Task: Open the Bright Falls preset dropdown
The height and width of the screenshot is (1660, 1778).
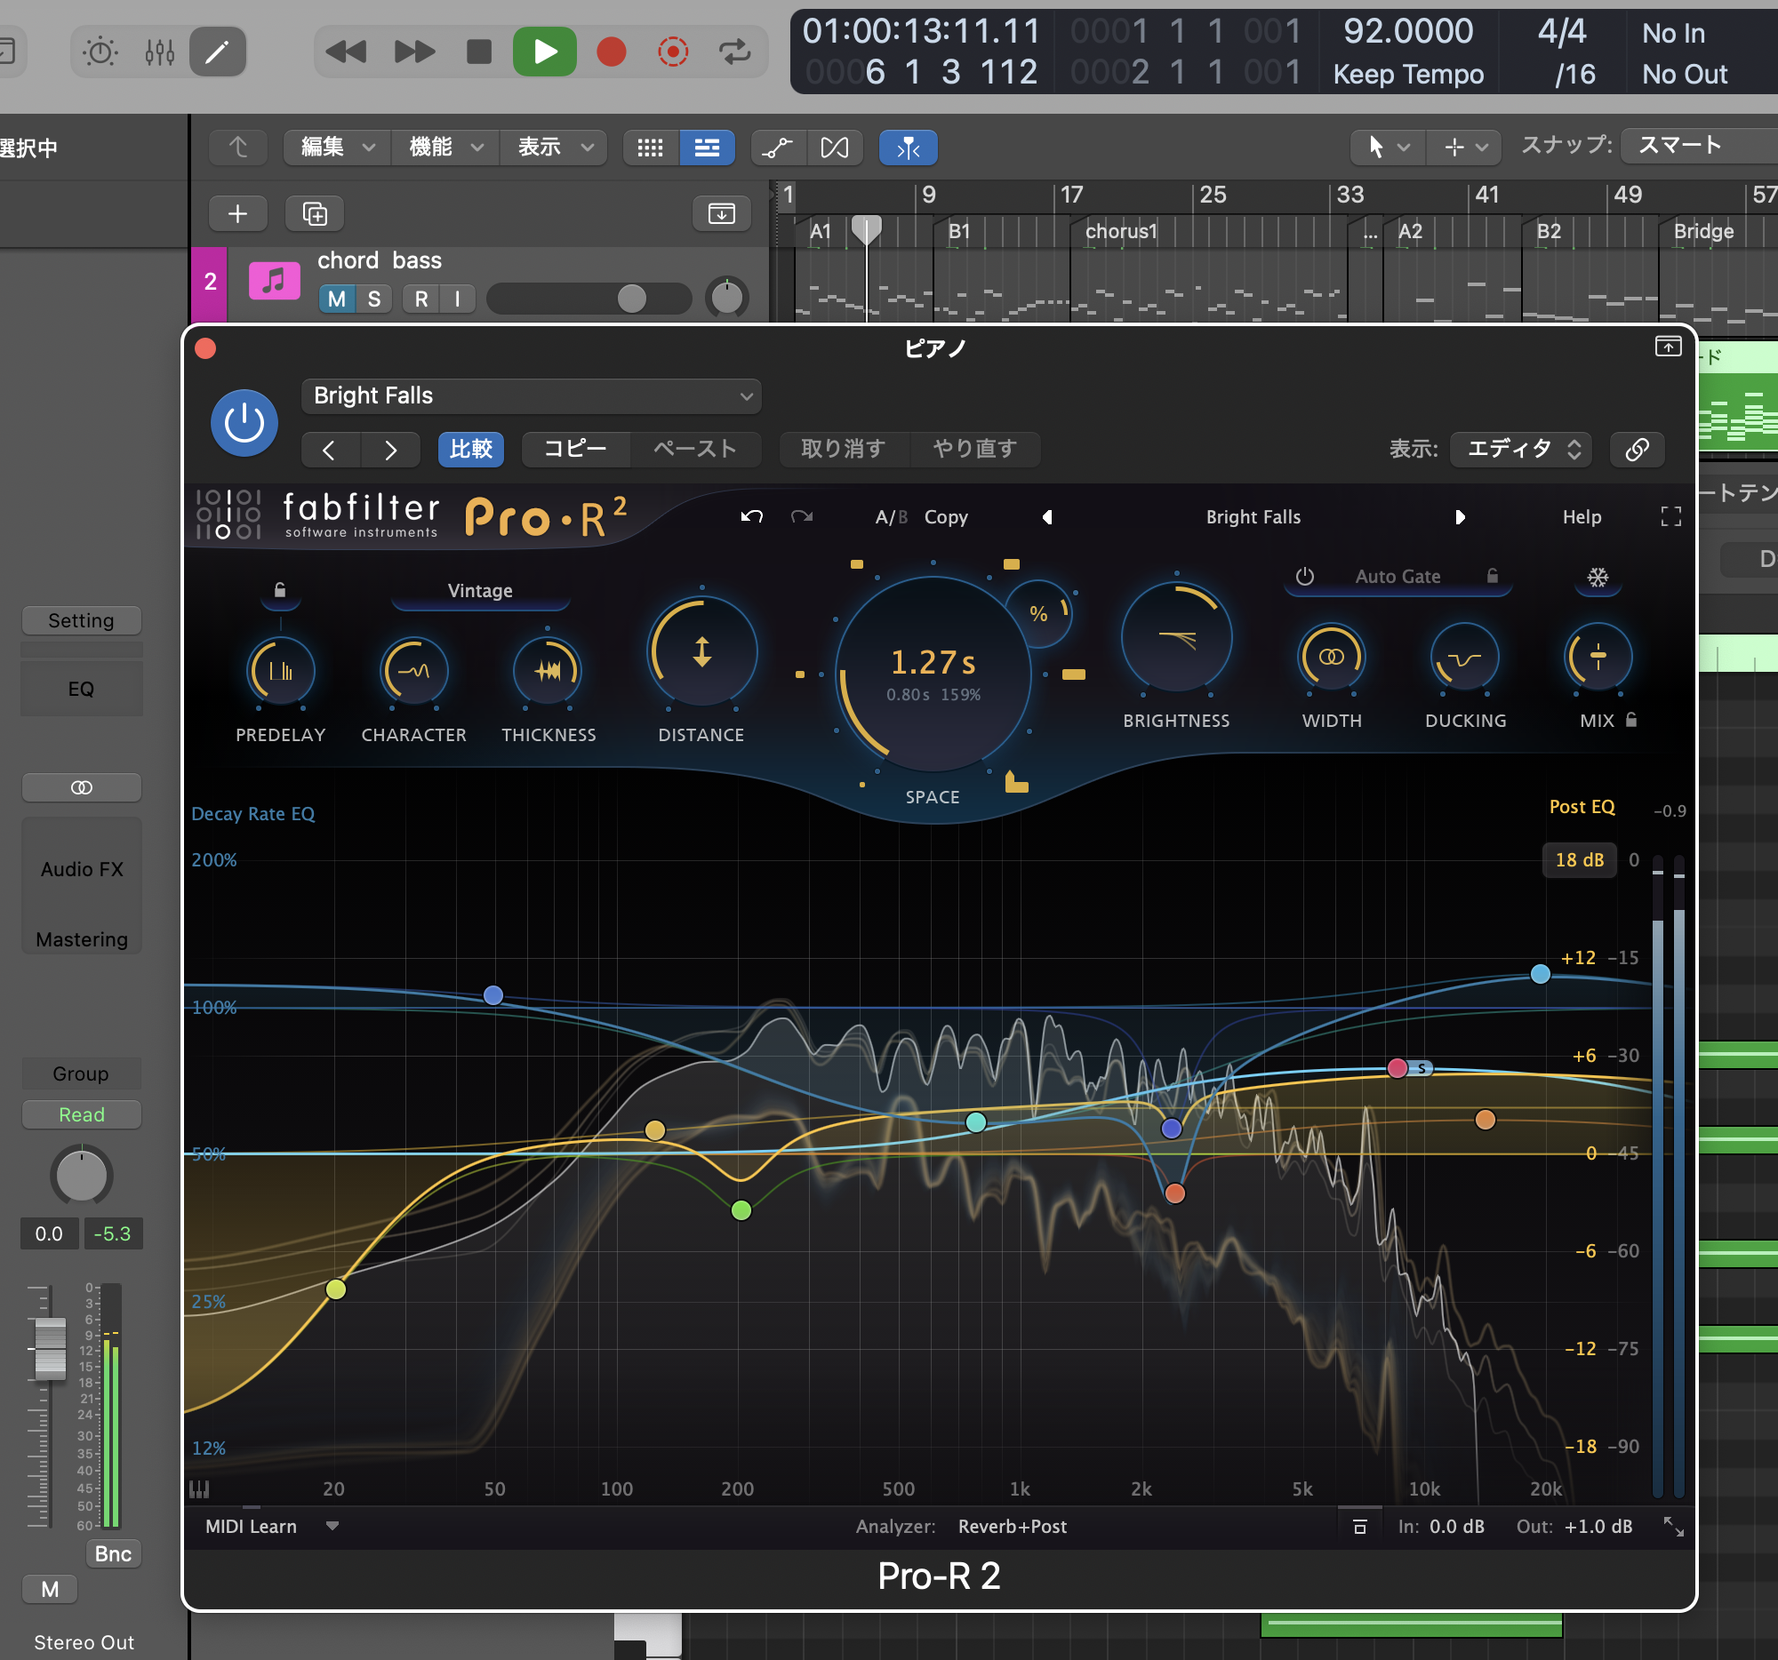Action: 532,396
